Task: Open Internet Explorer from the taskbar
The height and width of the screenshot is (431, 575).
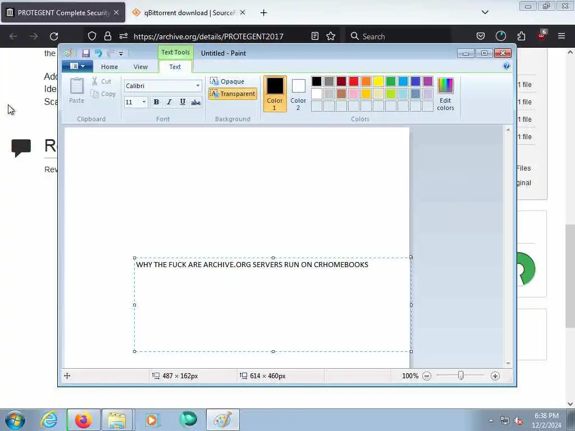Action: point(49,420)
